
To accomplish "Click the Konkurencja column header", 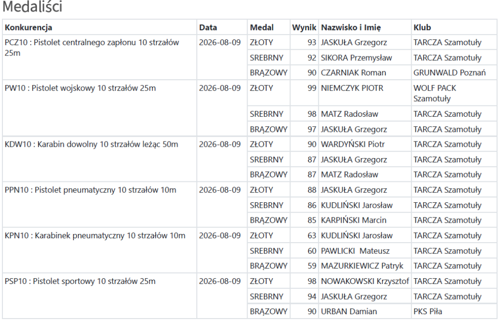I will point(99,27).
